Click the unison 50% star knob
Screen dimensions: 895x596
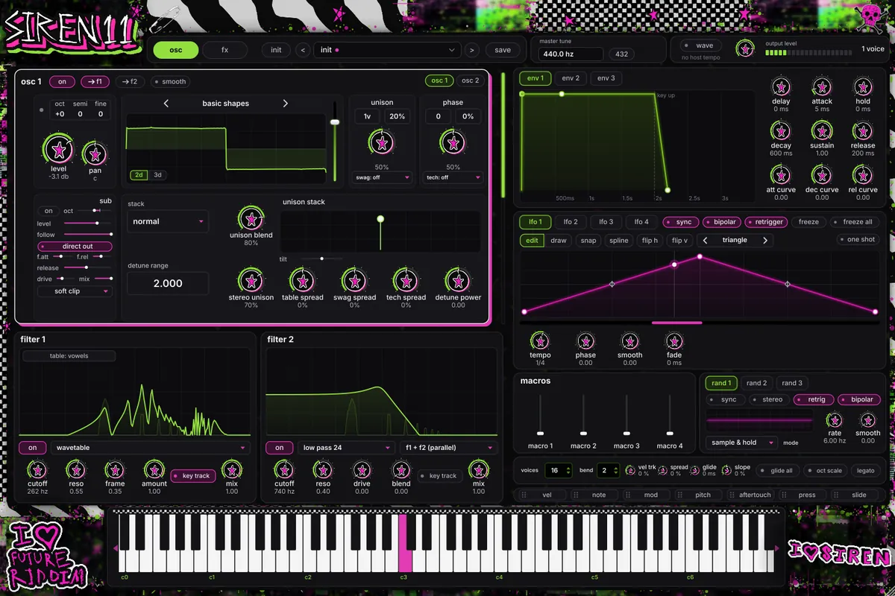point(383,142)
